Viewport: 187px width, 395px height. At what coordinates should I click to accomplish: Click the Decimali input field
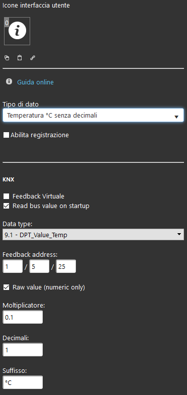pyautogui.click(x=23, y=350)
